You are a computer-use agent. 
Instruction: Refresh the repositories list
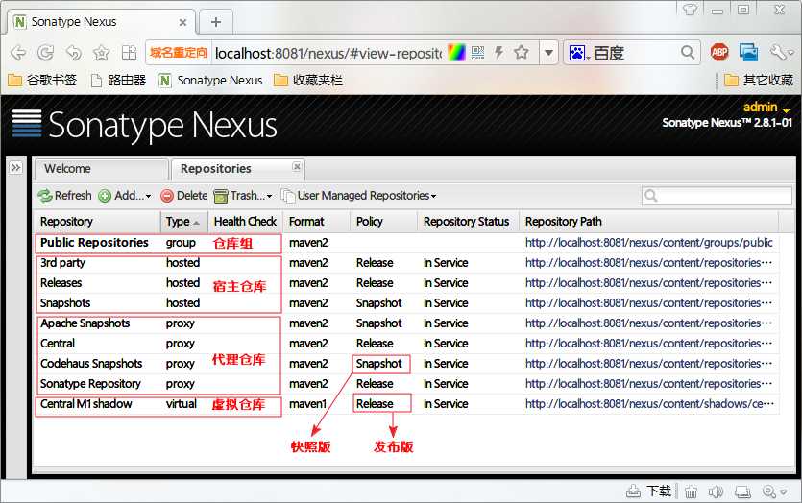(64, 196)
